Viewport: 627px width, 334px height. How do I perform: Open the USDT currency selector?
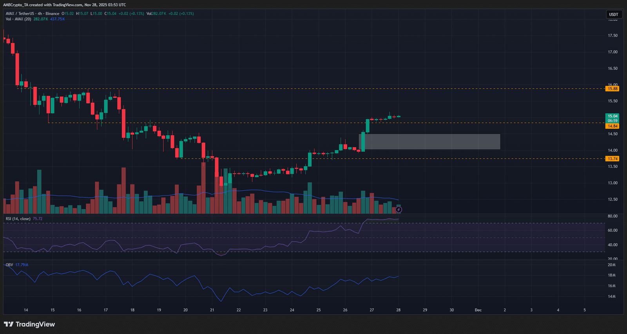614,14
